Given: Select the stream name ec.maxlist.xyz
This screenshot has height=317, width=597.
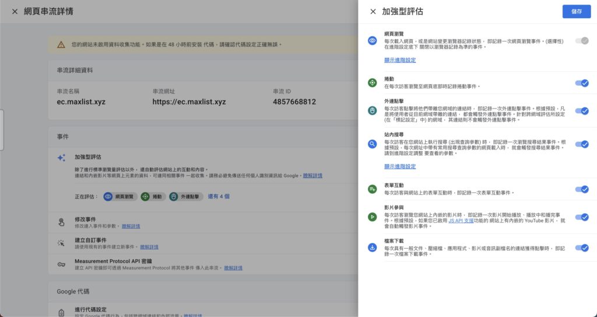Looking at the screenshot, I should [x=81, y=102].
